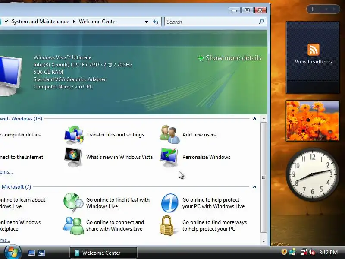Click 6.00 GB RAM text
Image resolution: width=345 pixels, height=259 pixels.
[x=48, y=72]
